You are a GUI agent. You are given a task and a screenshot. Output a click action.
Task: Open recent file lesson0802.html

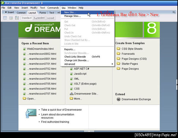(42, 54)
